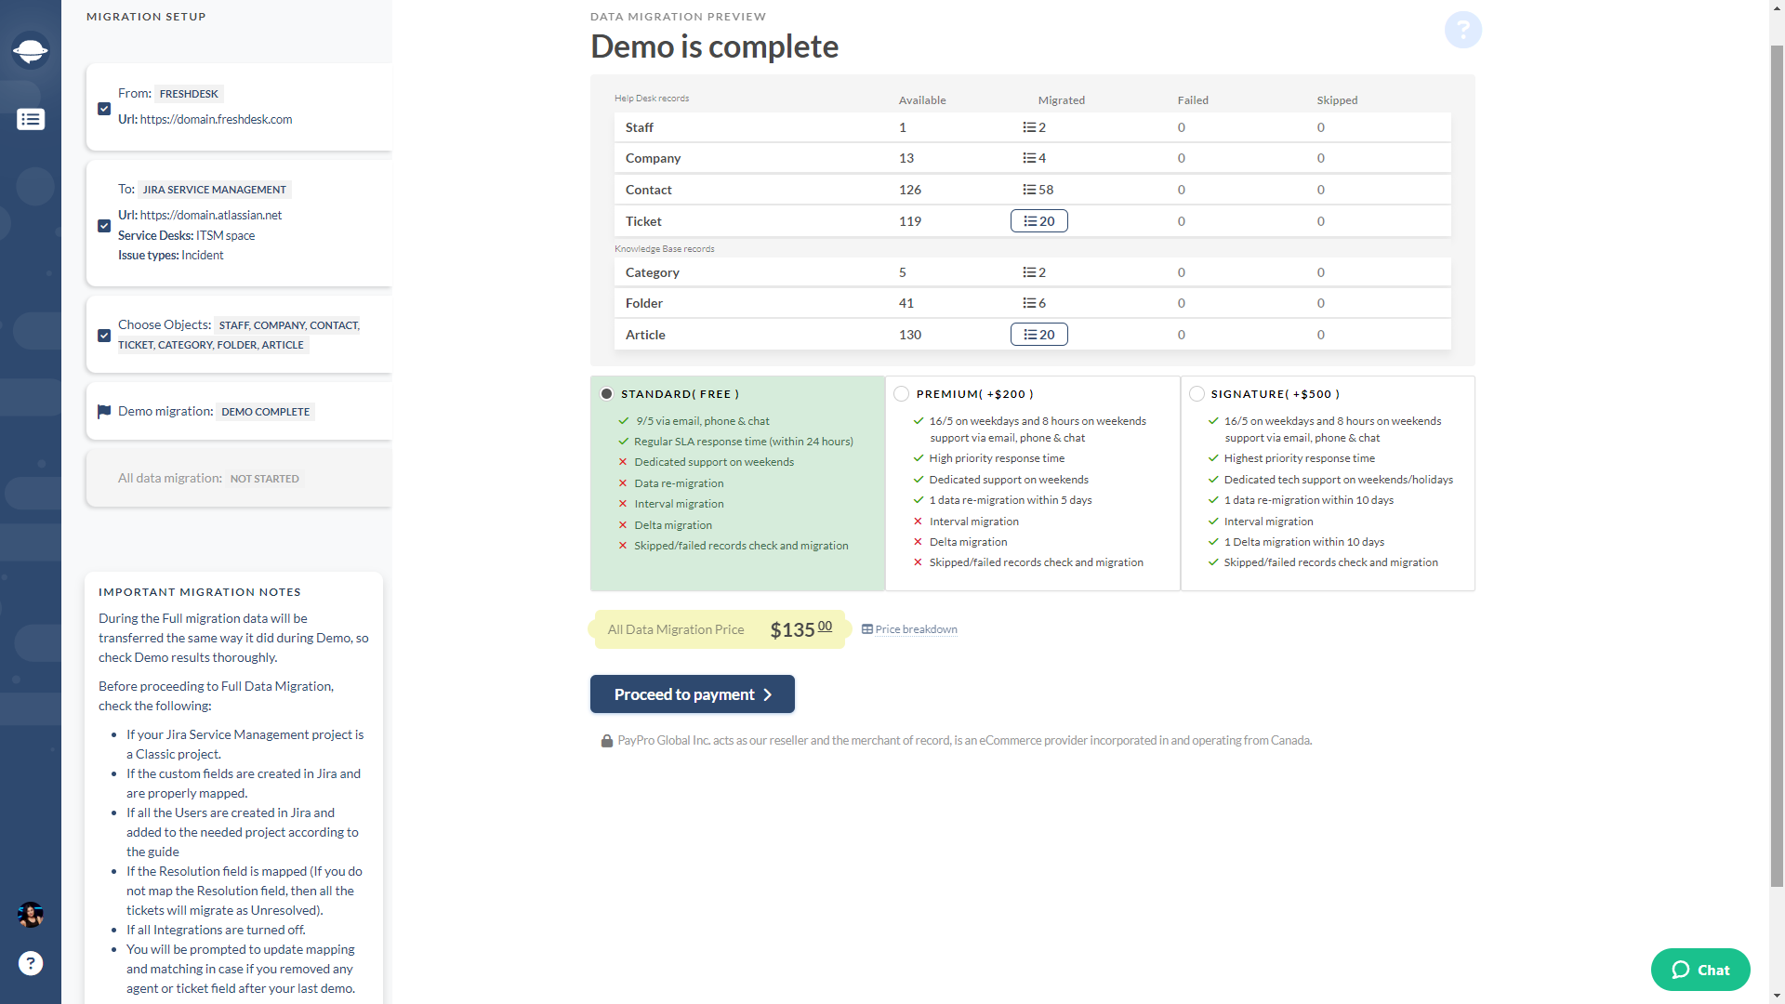
Task: Click the JIRA SERVICE MANAGEMENT target tag
Action: click(215, 190)
